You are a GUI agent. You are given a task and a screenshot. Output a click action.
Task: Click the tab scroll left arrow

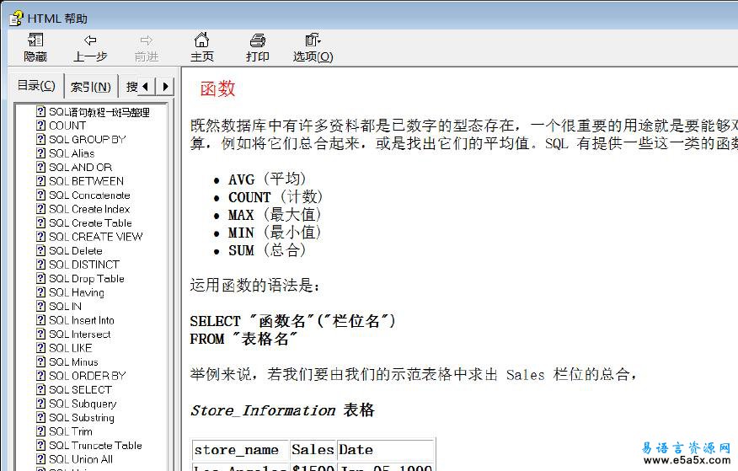point(146,87)
